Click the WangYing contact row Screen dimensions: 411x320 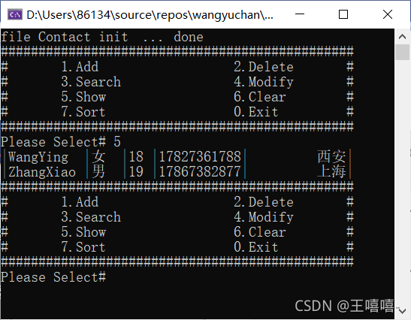177,157
